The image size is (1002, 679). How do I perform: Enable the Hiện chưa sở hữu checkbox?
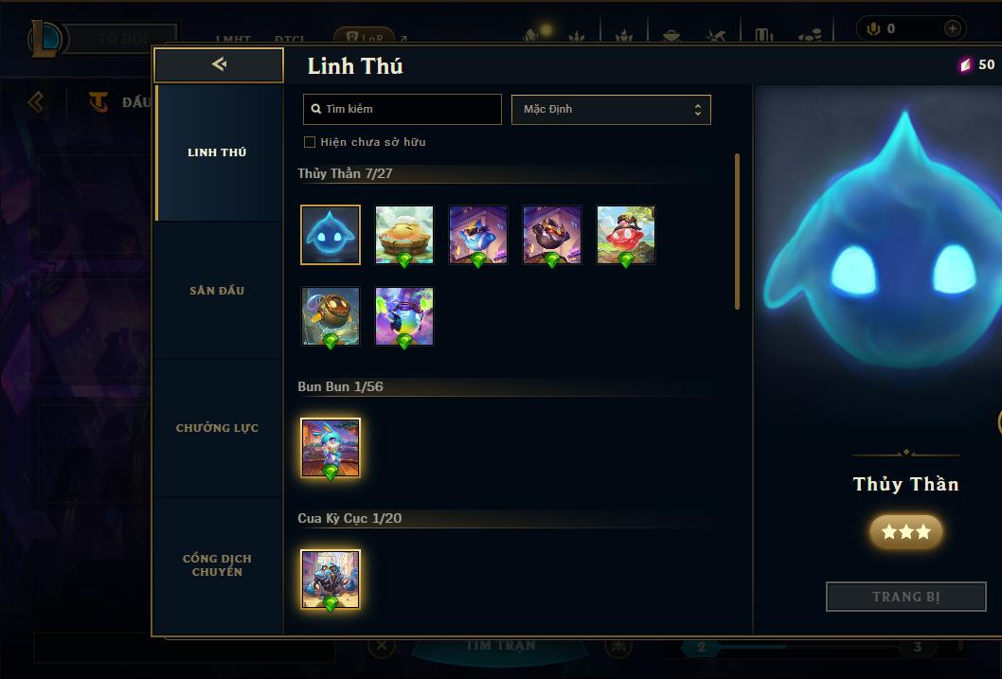pos(310,142)
